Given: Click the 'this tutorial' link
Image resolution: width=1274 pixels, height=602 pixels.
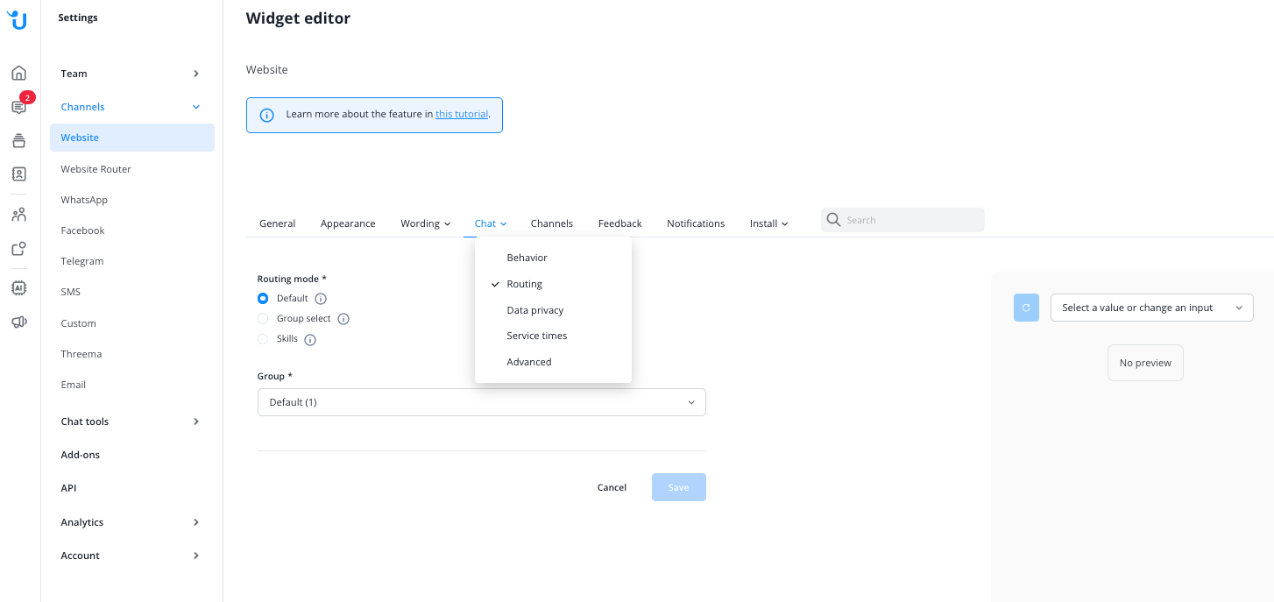Looking at the screenshot, I should click(462, 115).
